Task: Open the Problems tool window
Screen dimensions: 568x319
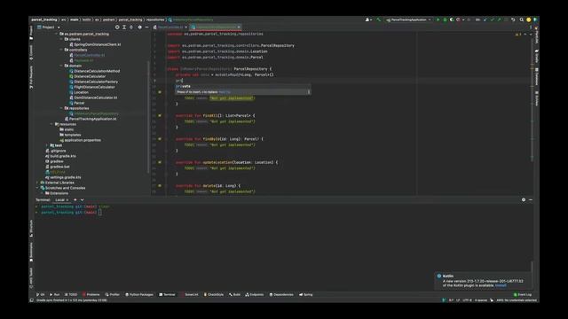Action: pyautogui.click(x=91, y=295)
